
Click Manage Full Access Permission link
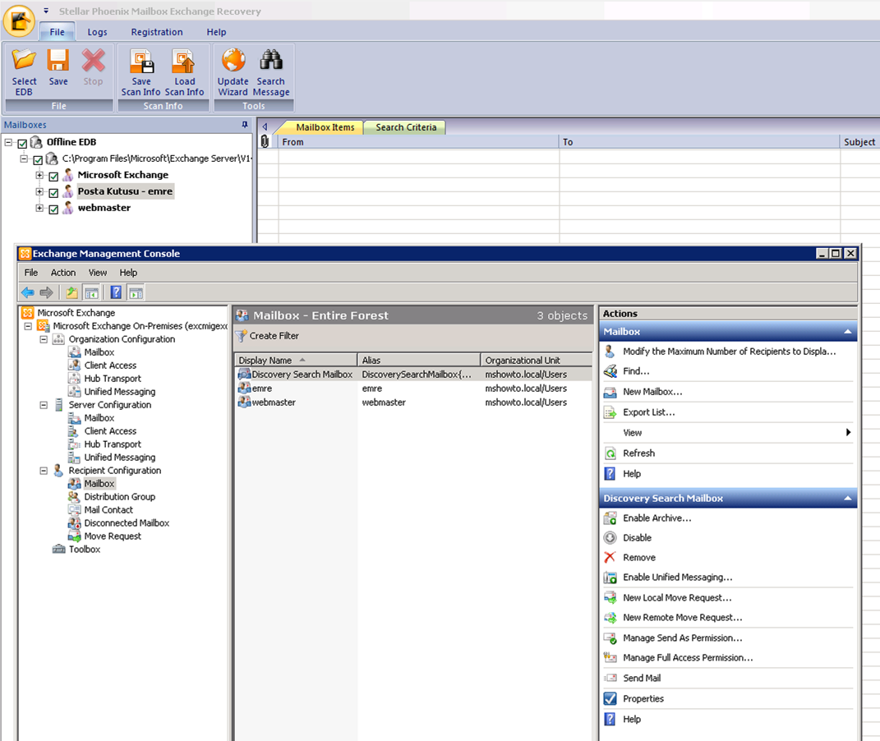[x=688, y=658]
